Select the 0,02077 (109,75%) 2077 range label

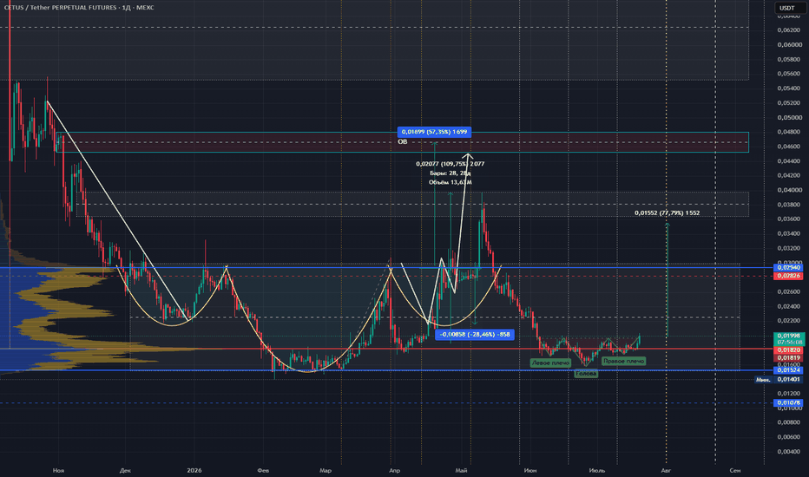click(450, 164)
